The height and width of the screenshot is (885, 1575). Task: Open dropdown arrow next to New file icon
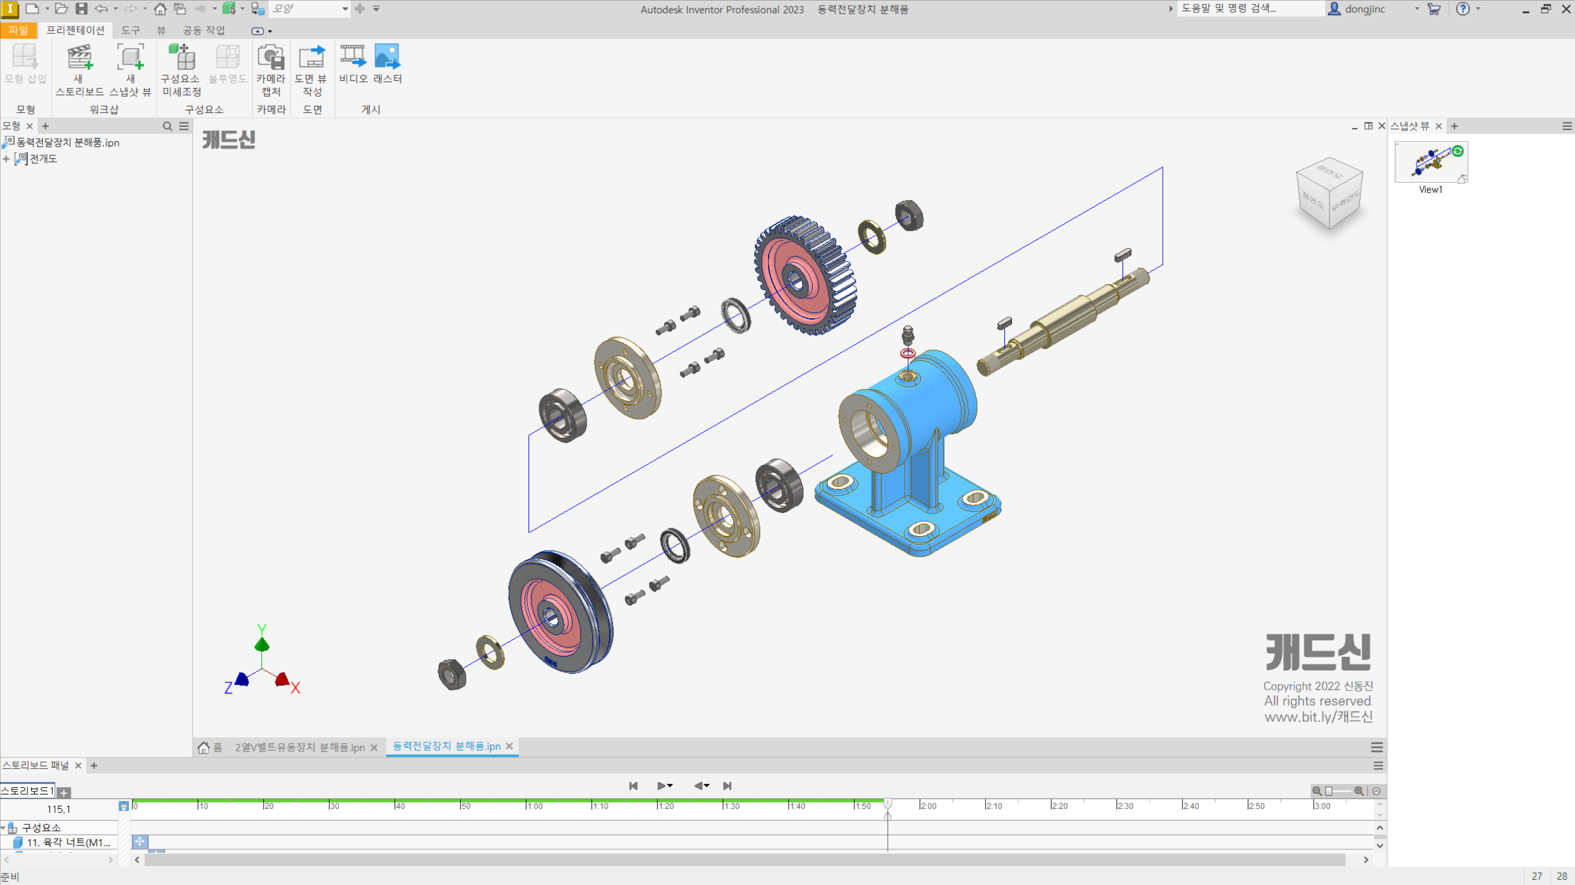pos(47,9)
